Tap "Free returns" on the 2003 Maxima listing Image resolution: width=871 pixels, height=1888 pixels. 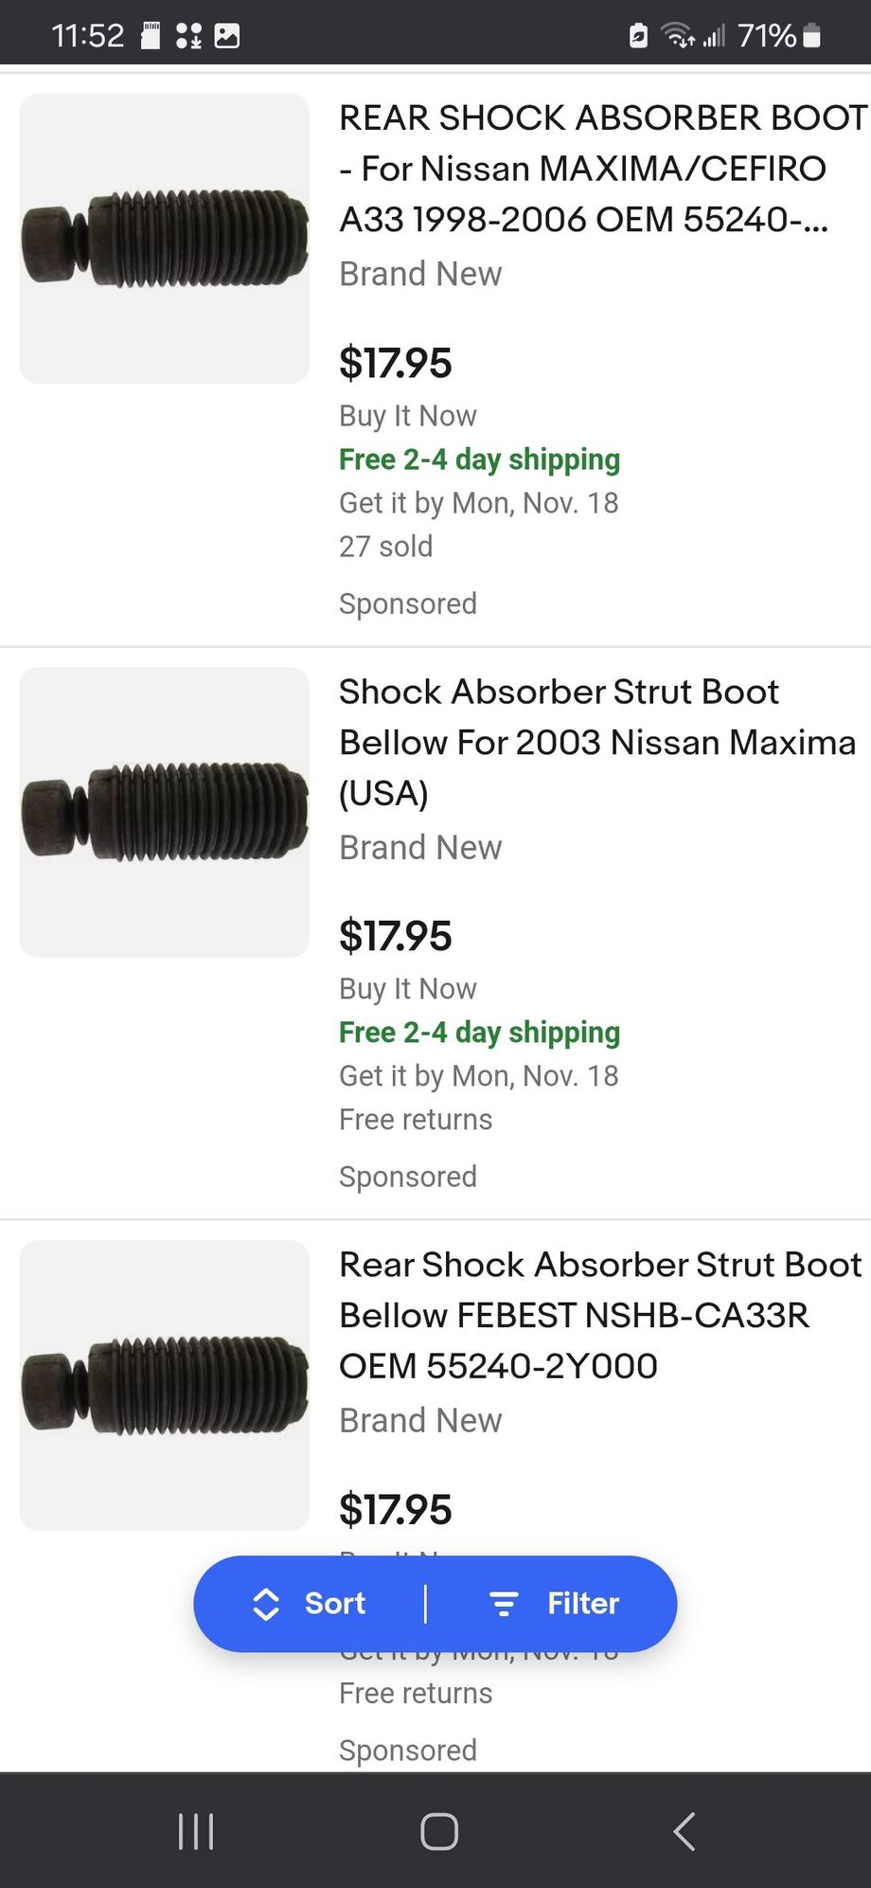point(416,1120)
